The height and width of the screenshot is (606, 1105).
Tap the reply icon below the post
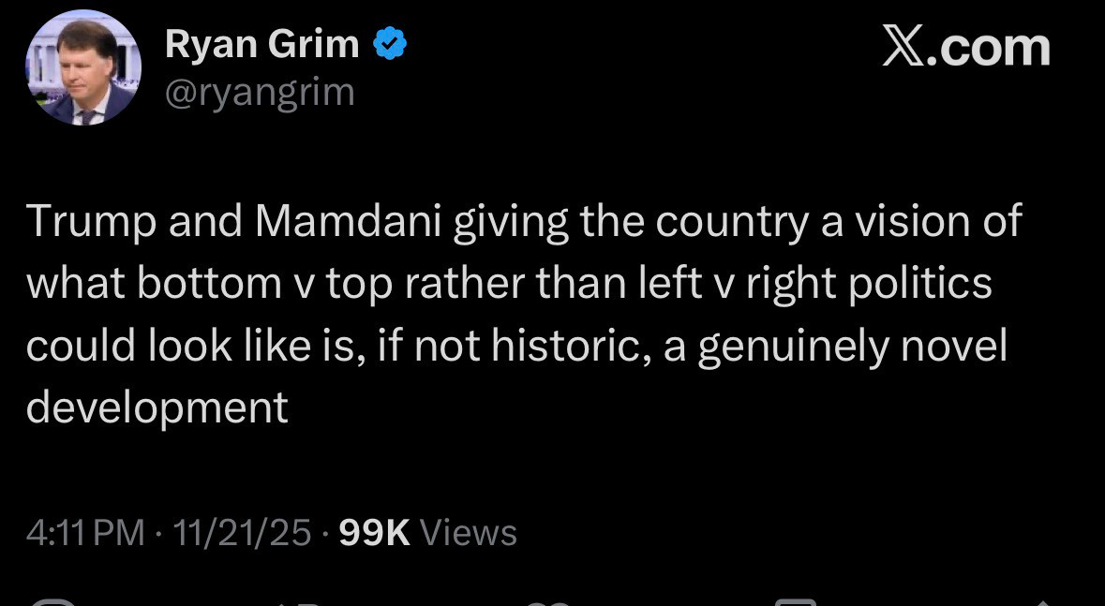[x=52, y=601]
